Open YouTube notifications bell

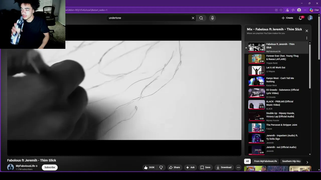click(x=301, y=18)
